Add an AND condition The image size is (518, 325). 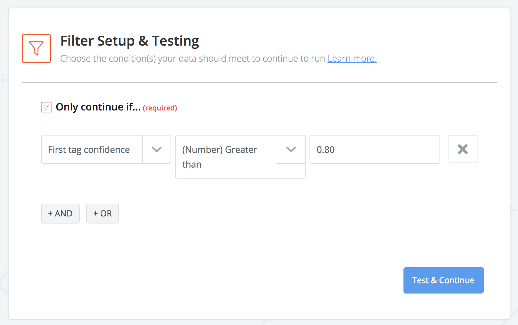click(60, 214)
